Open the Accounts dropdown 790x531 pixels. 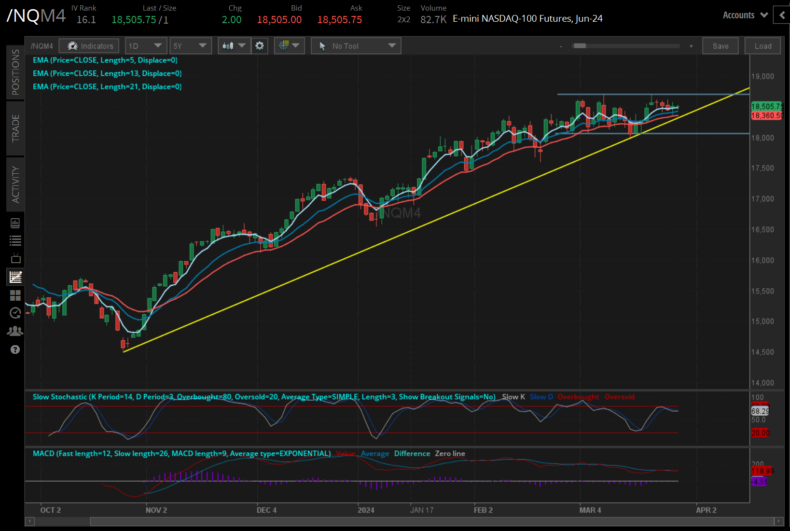tap(744, 15)
